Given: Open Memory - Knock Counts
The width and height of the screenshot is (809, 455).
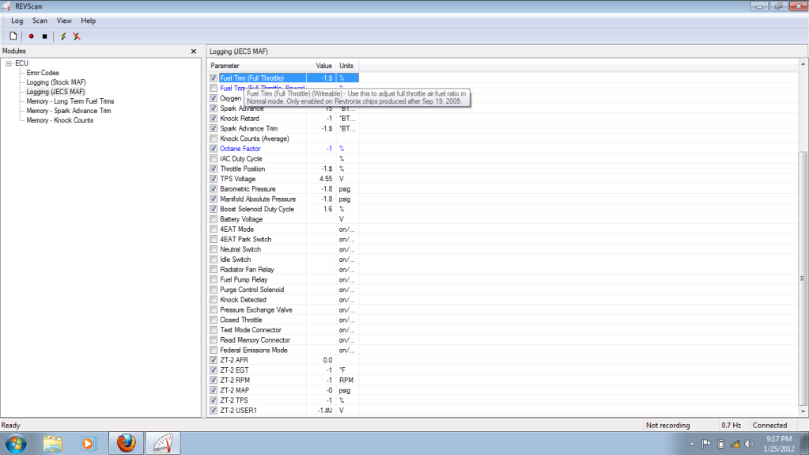Looking at the screenshot, I should click(x=60, y=119).
